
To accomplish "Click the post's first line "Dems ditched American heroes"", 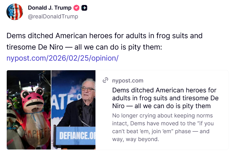I will 104,36.
